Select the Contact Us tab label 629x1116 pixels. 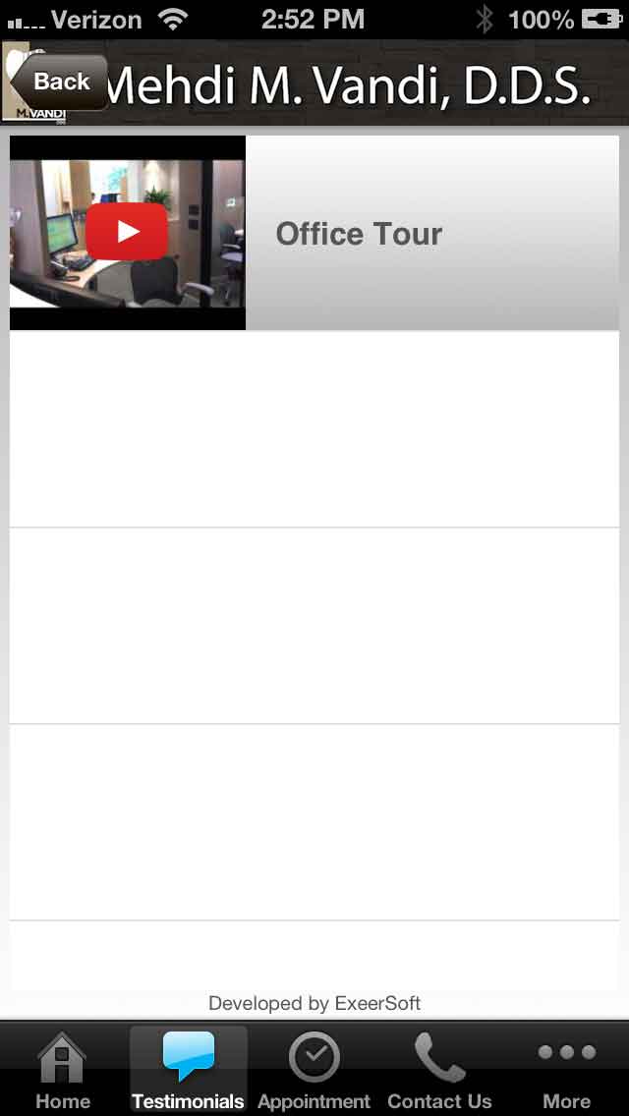(439, 1101)
